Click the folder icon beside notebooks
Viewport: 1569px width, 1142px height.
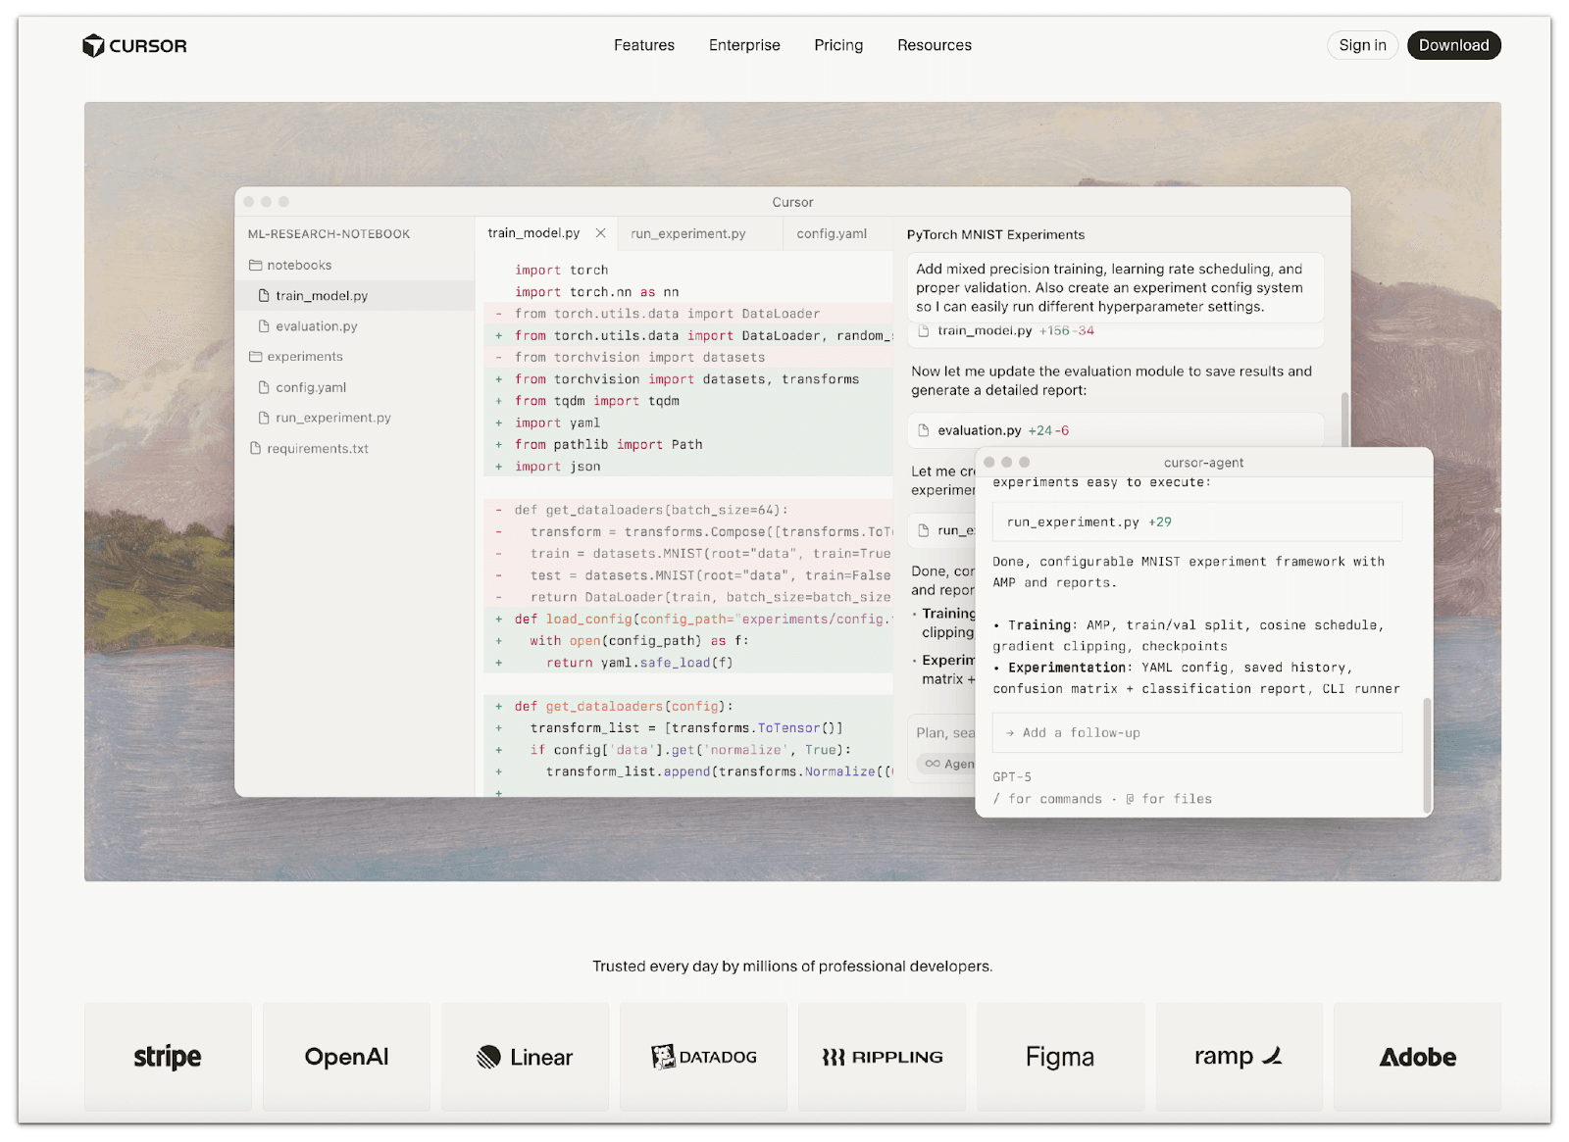click(x=256, y=265)
